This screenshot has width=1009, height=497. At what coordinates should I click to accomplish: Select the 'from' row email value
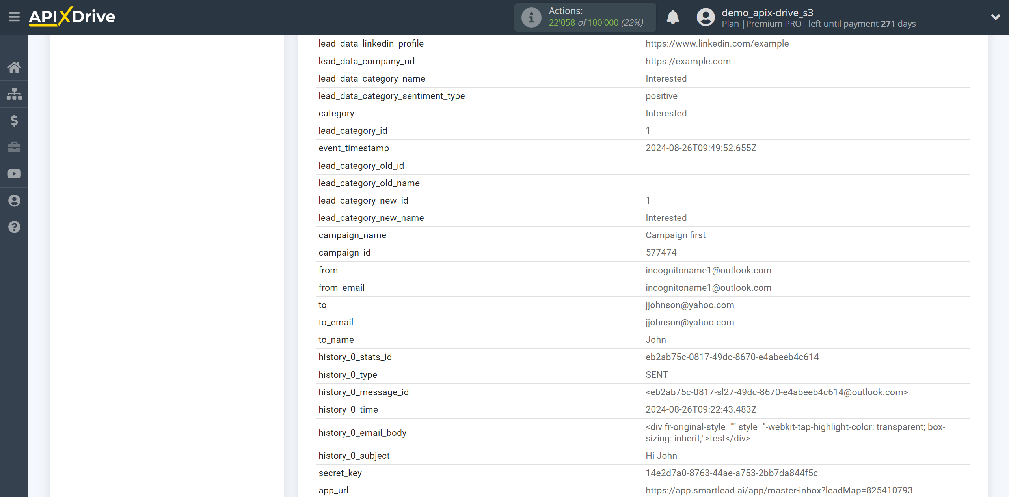708,270
